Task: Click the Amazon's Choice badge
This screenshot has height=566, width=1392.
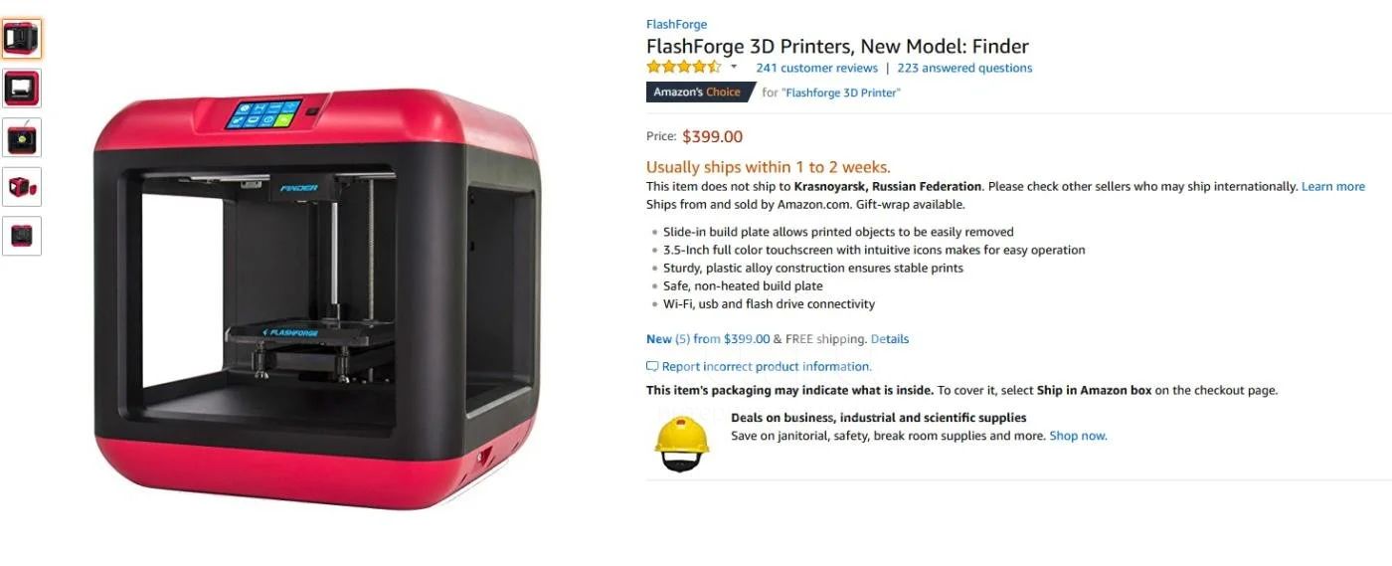Action: (698, 93)
